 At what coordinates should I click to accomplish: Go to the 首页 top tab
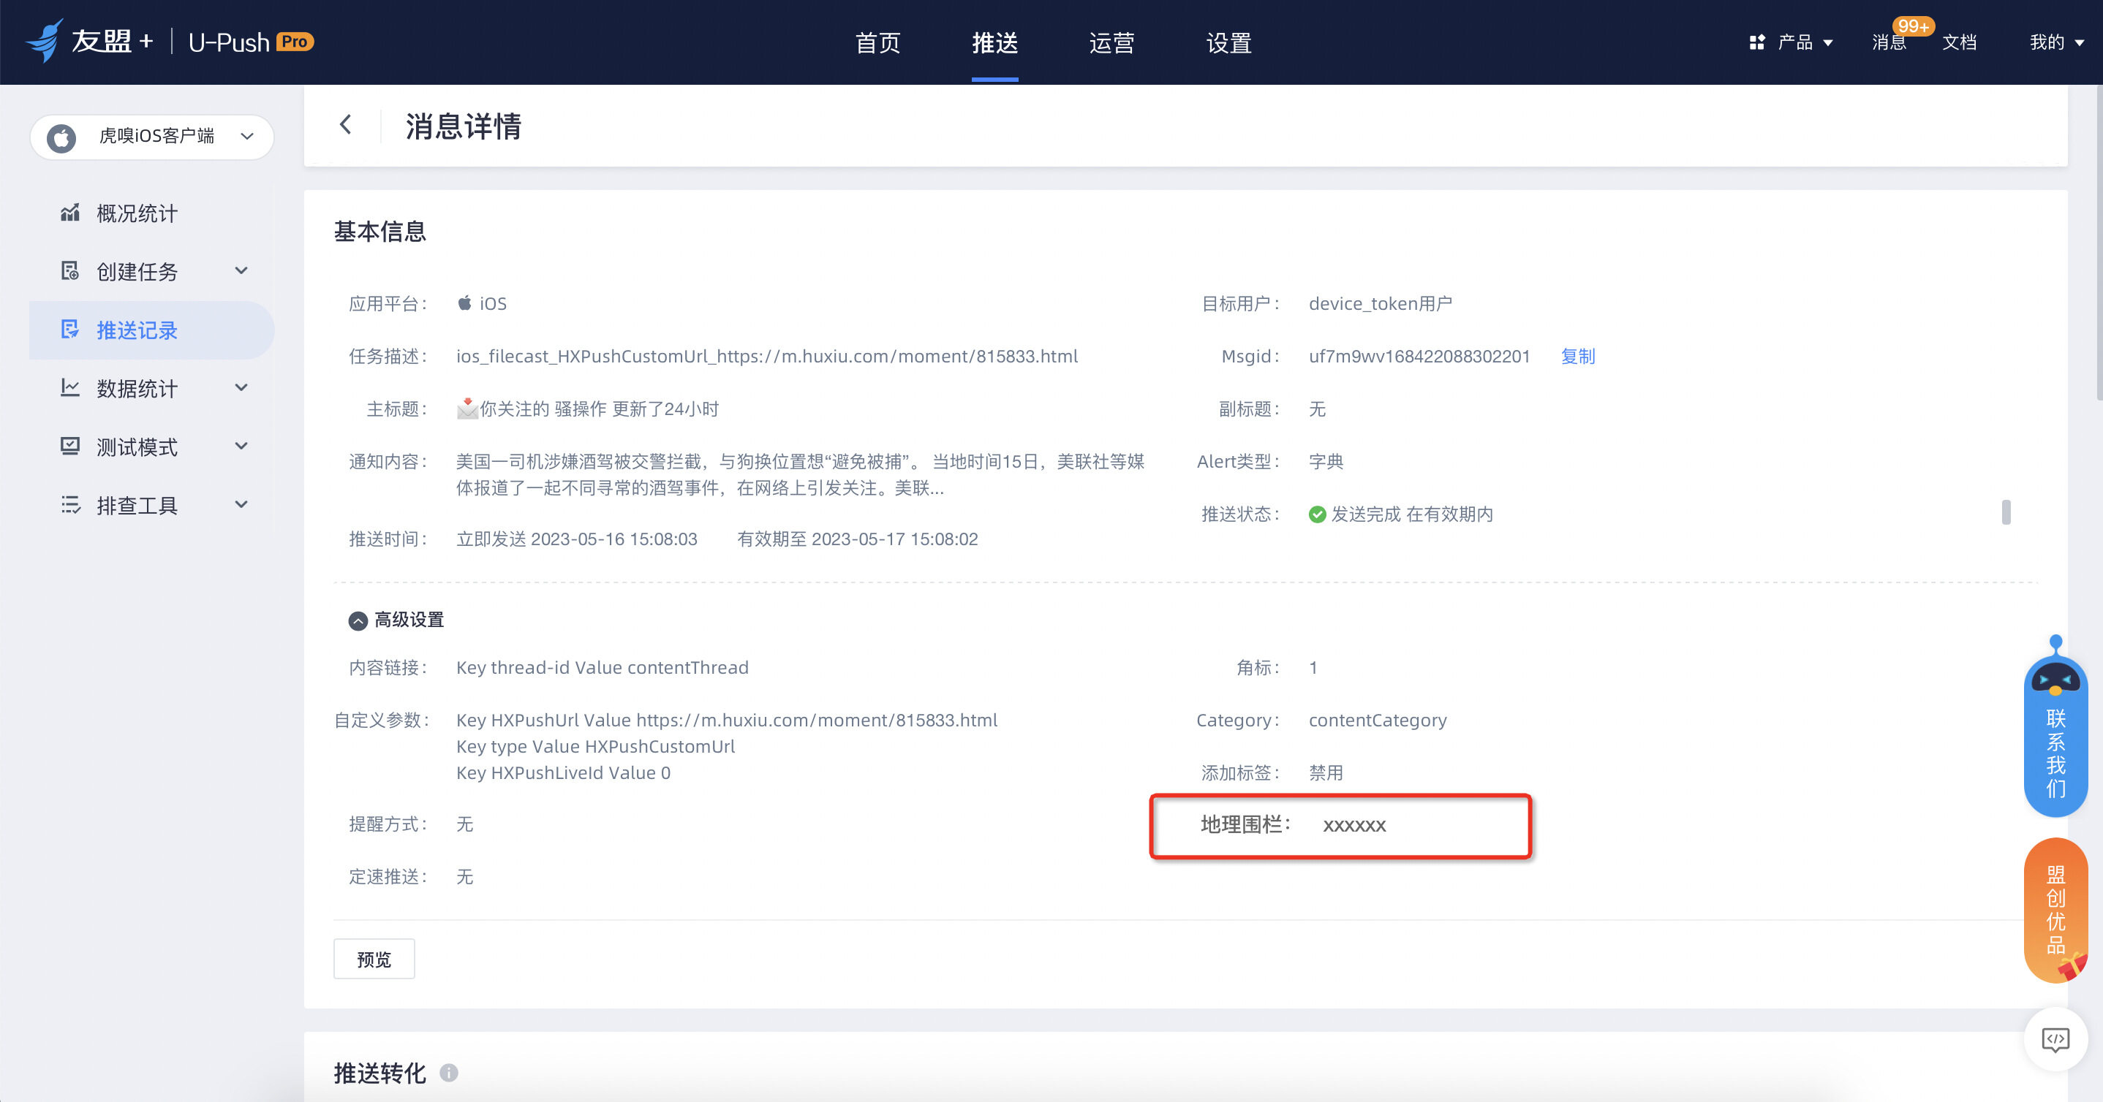(x=877, y=42)
